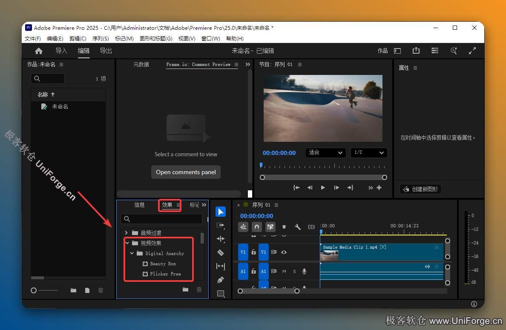
Task: Open the Project panel menu
Action: coord(61,65)
